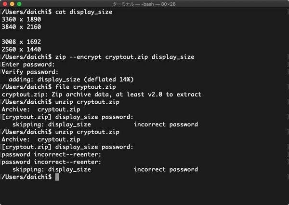
Task: Click the '3360 x 1890' output line
Action: tap(21, 19)
